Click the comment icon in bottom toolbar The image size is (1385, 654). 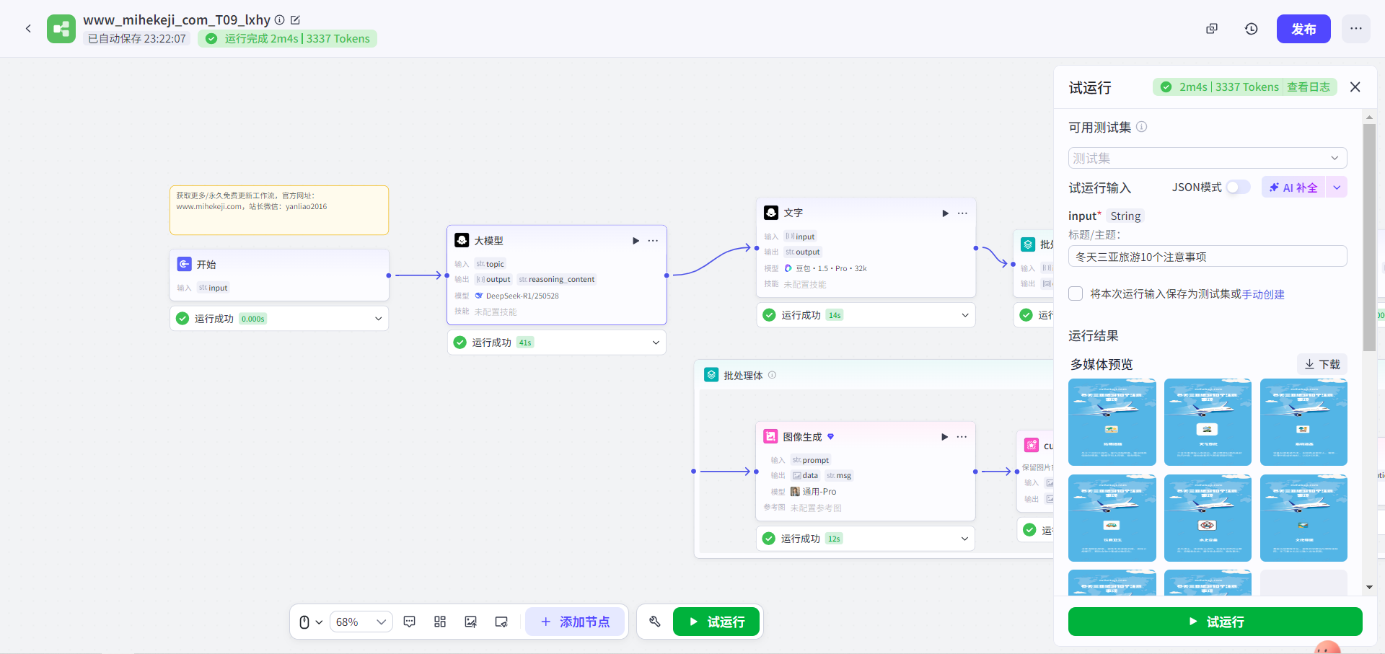[410, 622]
